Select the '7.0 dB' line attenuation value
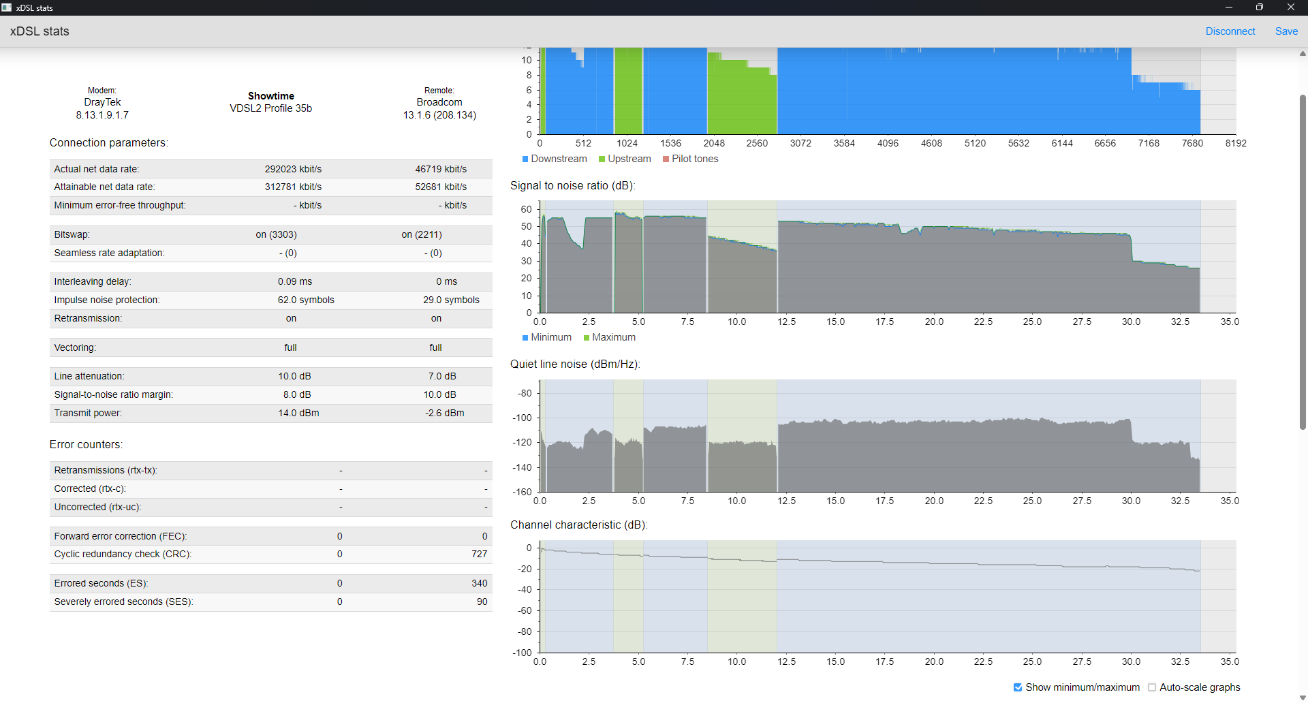This screenshot has height=703, width=1308. tap(442, 376)
